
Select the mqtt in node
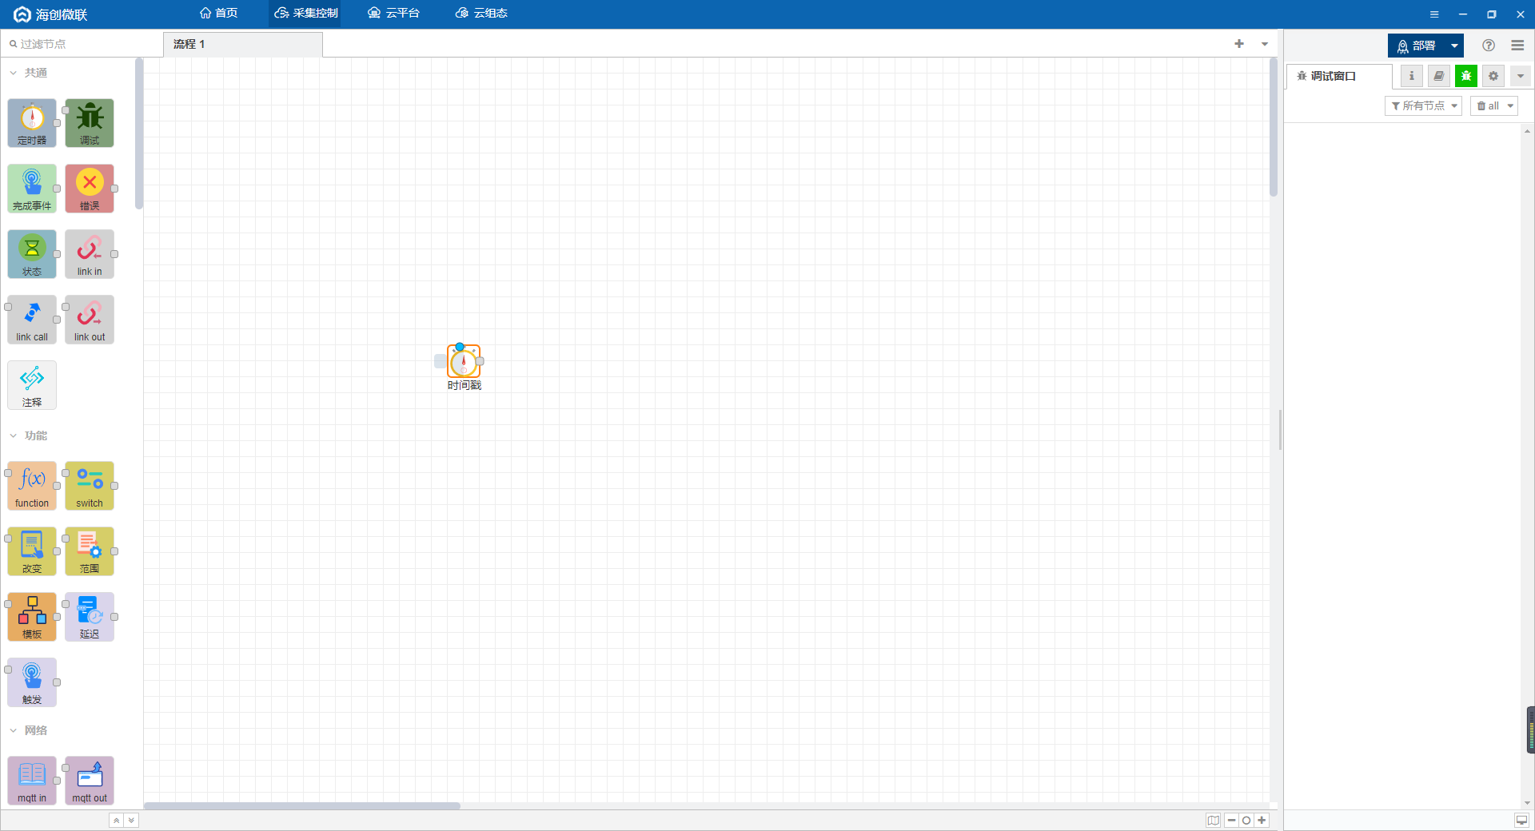[32, 781]
